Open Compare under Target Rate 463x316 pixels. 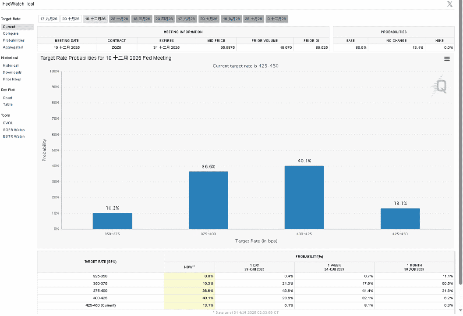pyautogui.click(x=11, y=33)
